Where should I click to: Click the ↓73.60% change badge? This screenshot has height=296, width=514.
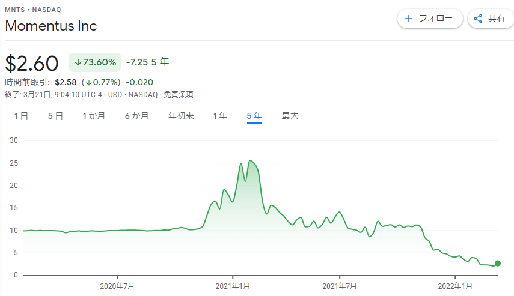[95, 62]
